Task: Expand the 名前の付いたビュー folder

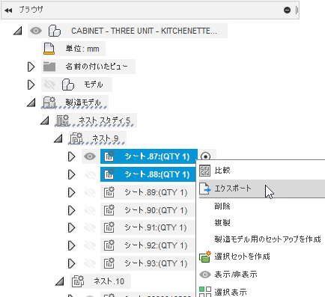Action: coord(31,67)
